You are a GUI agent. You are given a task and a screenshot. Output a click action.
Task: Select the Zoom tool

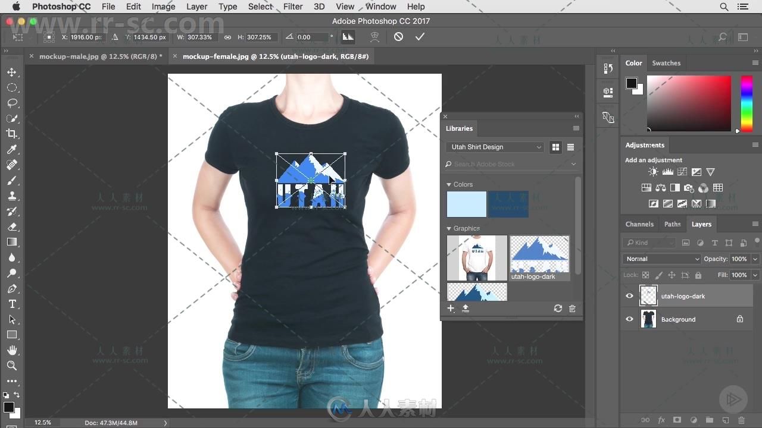(x=11, y=366)
